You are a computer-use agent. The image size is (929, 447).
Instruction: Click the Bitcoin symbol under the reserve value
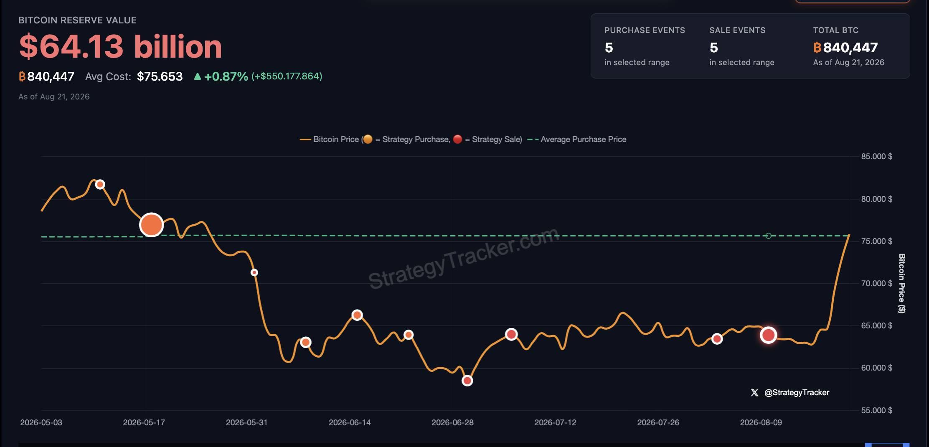22,76
